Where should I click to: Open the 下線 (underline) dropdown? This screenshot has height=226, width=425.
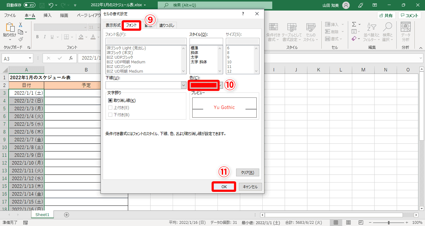[183, 85]
